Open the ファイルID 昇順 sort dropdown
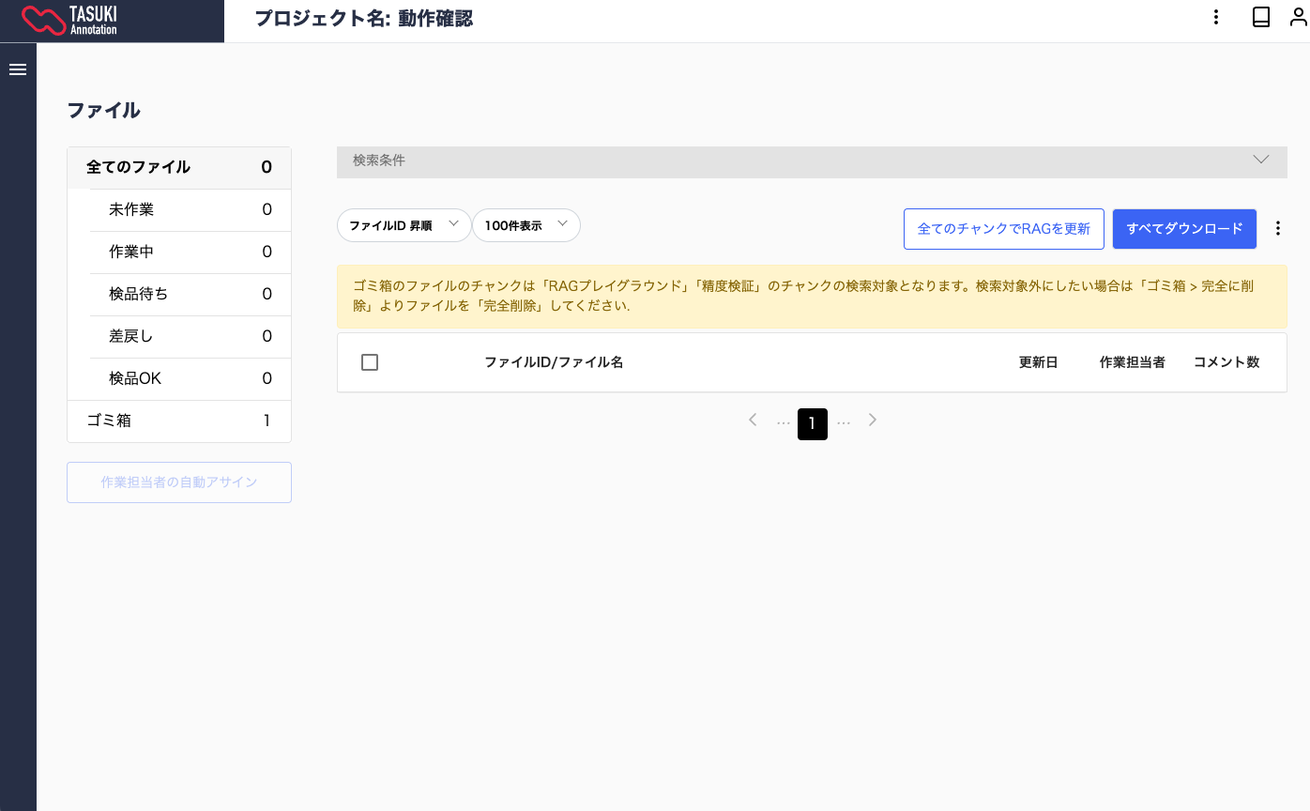The width and height of the screenshot is (1310, 811). [x=404, y=225]
